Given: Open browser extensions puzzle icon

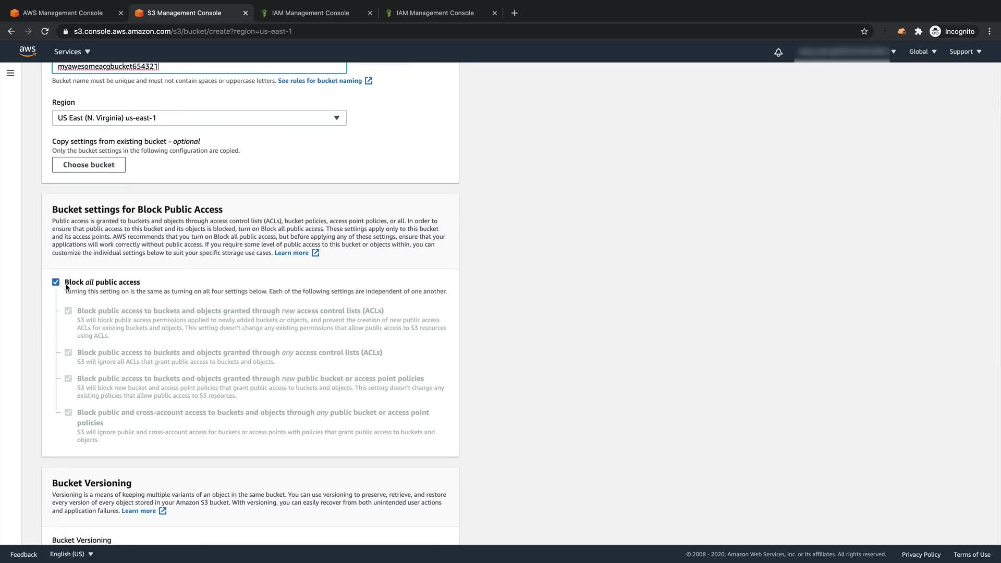Looking at the screenshot, I should click(x=919, y=31).
